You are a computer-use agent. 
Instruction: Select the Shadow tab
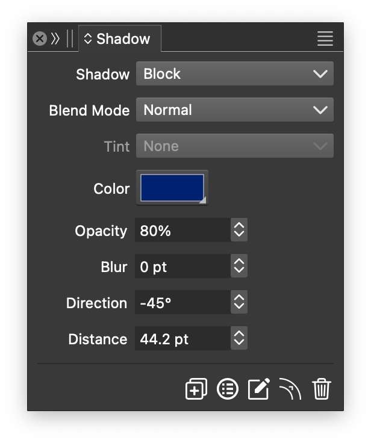click(119, 39)
